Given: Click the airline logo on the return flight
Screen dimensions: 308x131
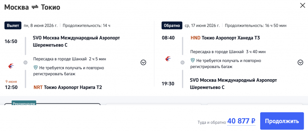Looking at the screenshot, I should click(x=168, y=59).
